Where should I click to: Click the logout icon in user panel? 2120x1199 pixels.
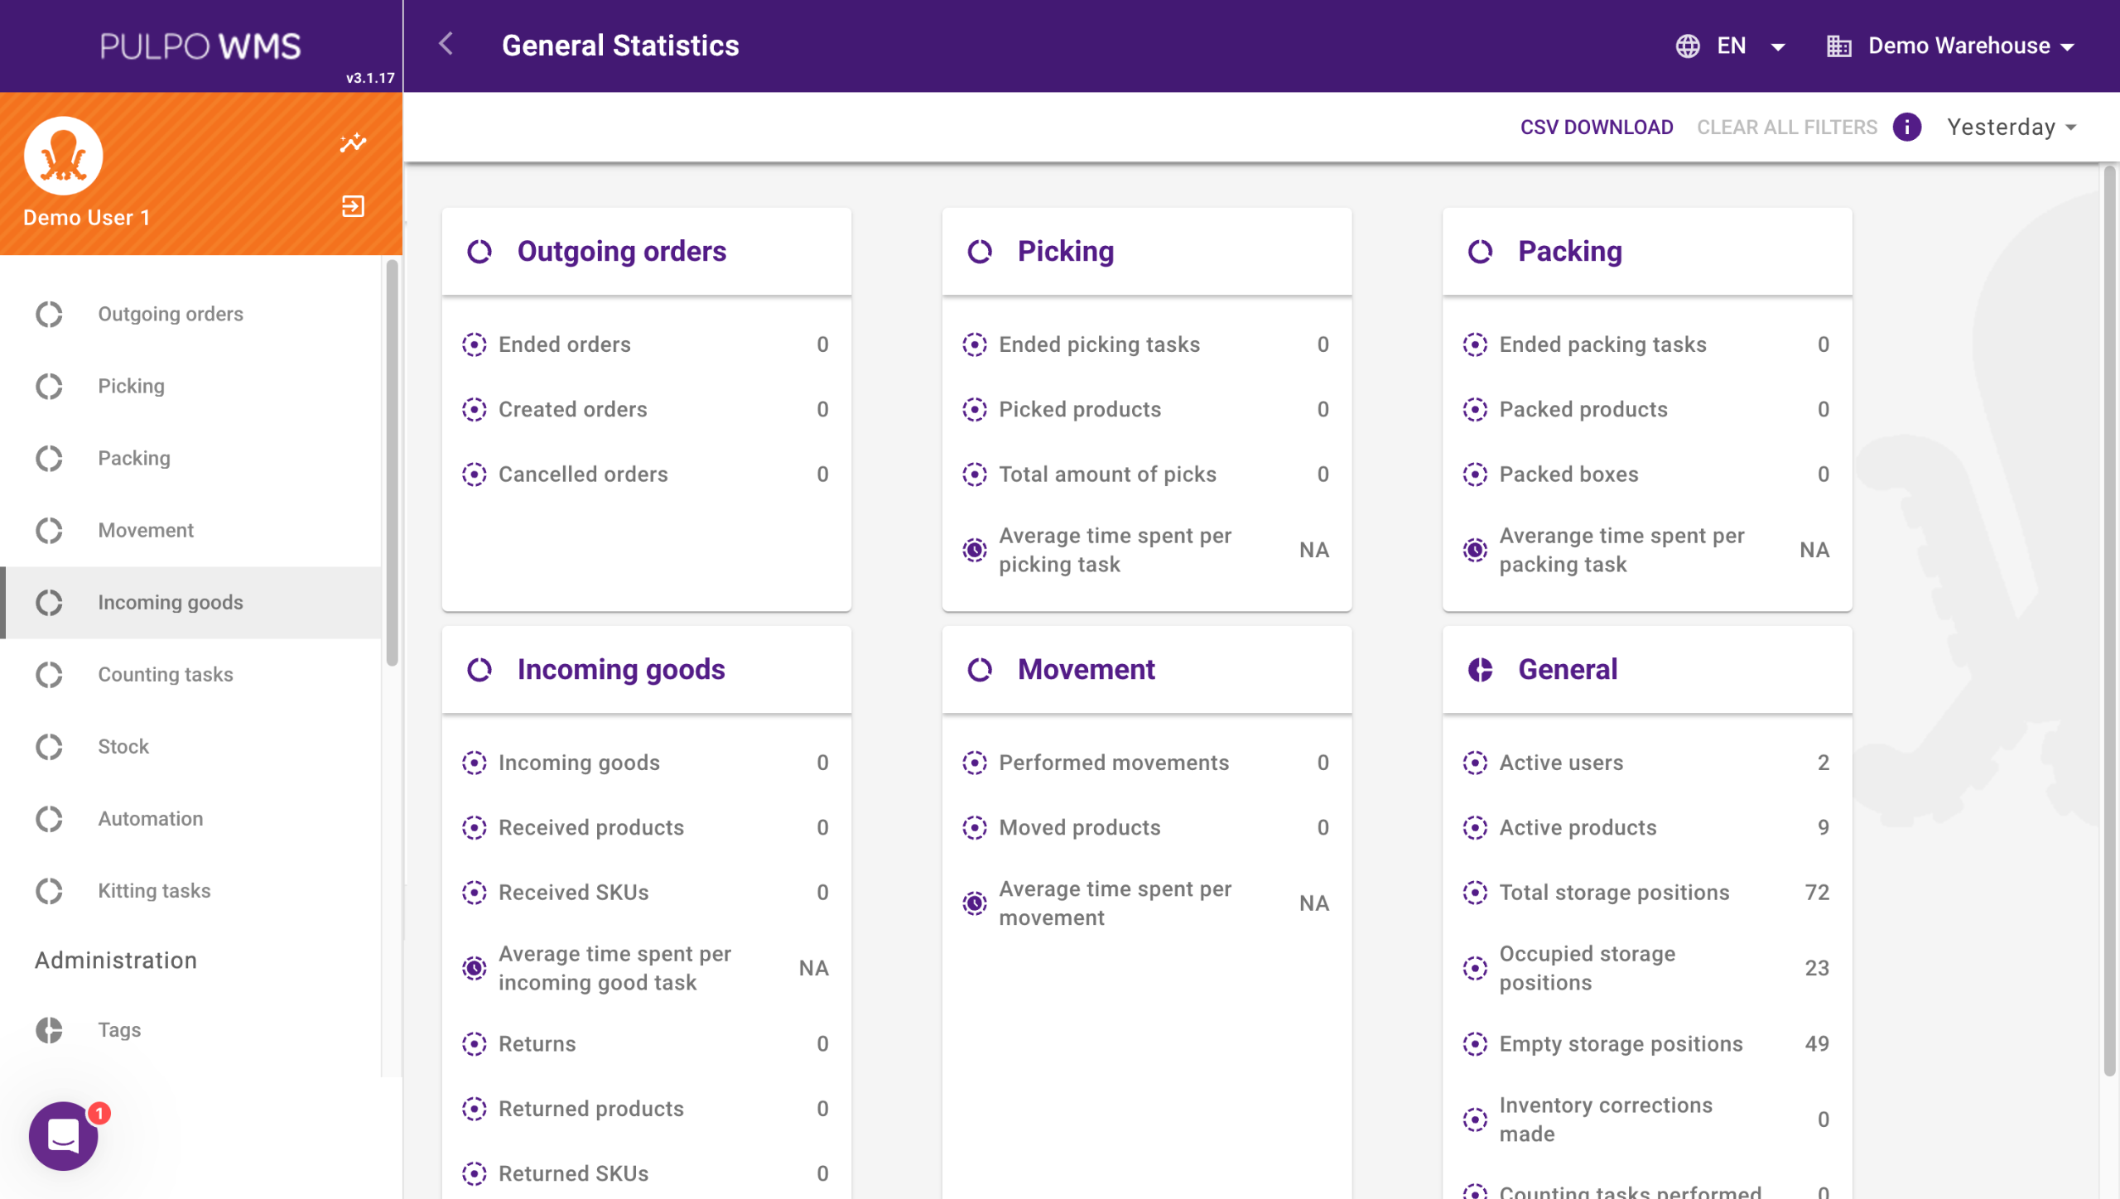coord(353,206)
